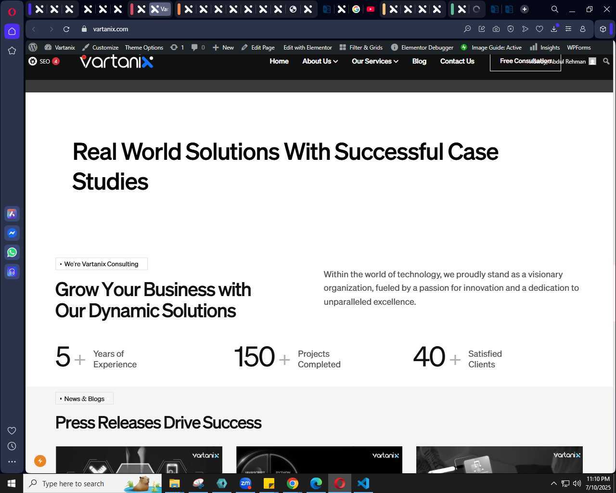Open Easy Setup sliders icon

pos(568,29)
